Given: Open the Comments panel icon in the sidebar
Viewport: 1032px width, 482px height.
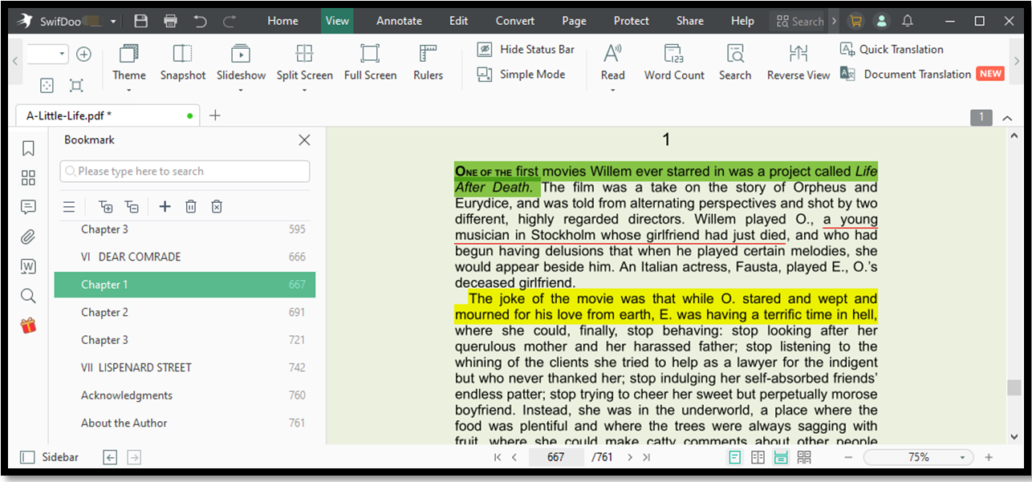Looking at the screenshot, I should coord(28,208).
